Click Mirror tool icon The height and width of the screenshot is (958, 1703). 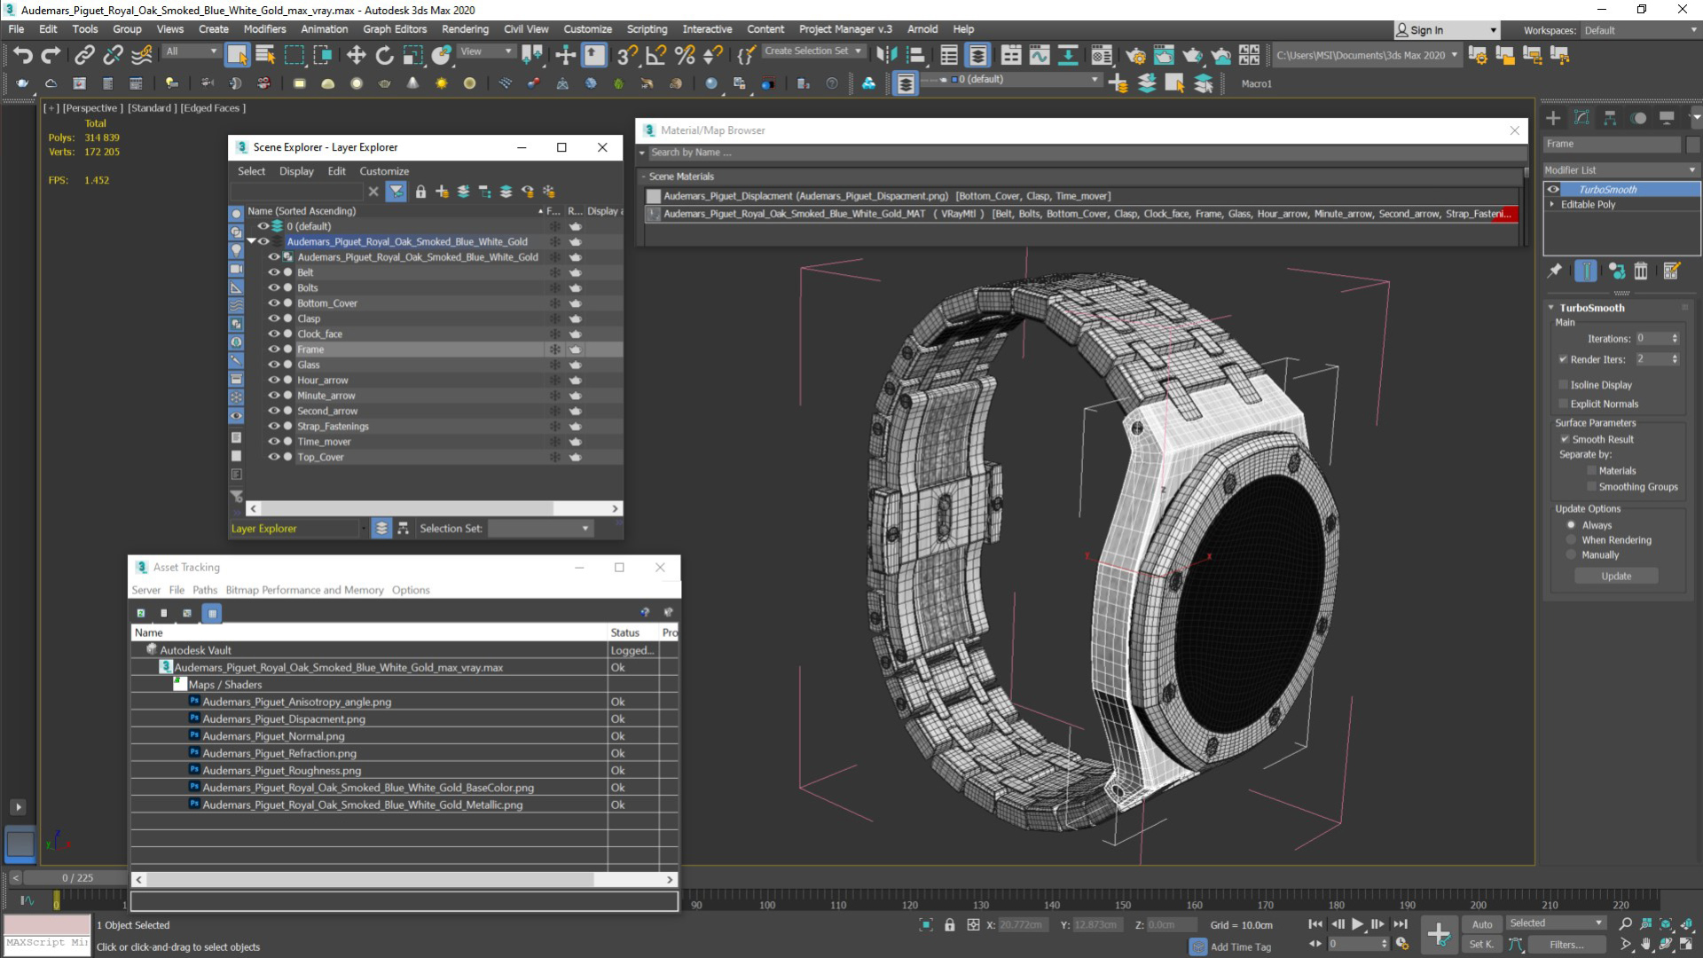point(886,55)
